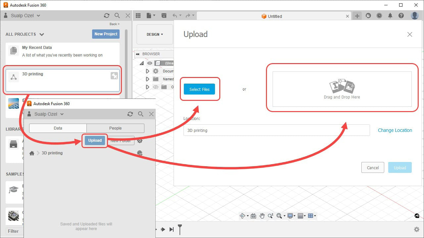Open a new design tab with plus icon

(357, 16)
